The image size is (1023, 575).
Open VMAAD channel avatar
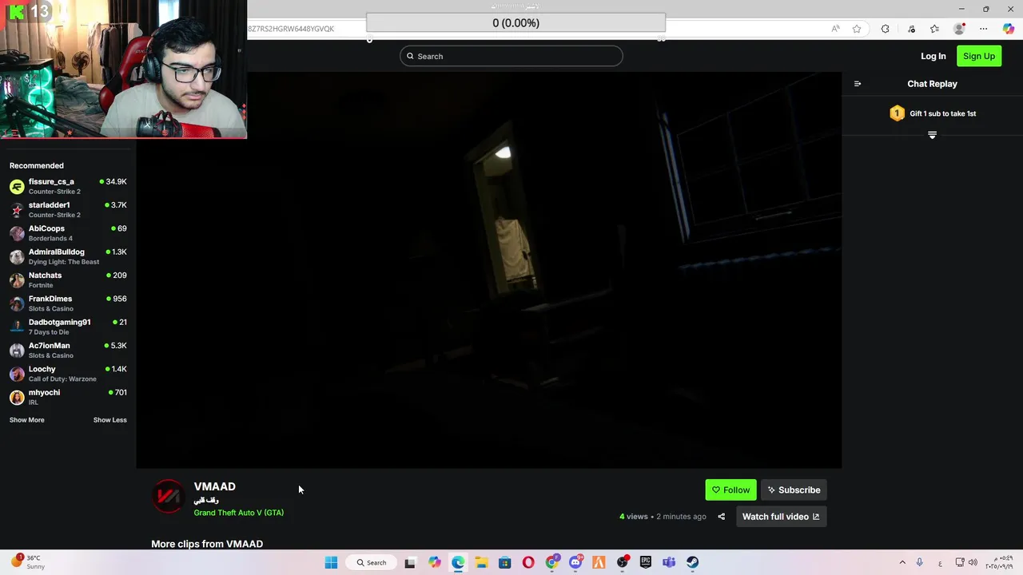pyautogui.click(x=168, y=496)
